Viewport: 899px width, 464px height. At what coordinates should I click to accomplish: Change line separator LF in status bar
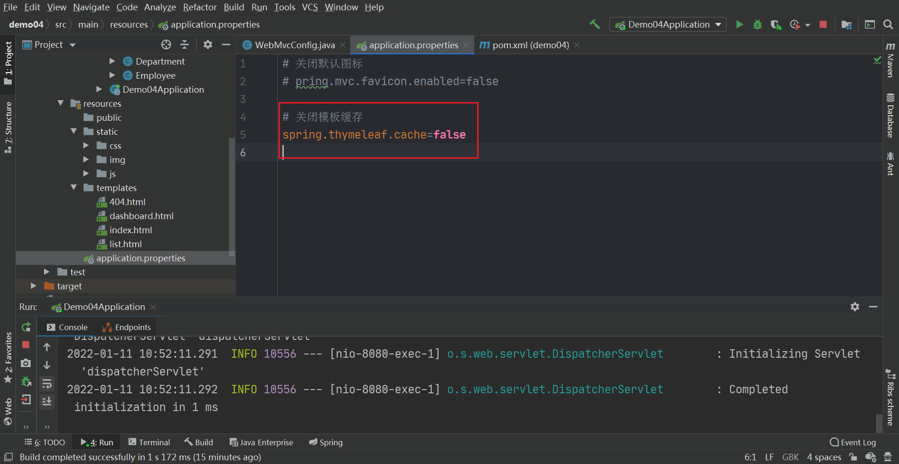(x=769, y=457)
